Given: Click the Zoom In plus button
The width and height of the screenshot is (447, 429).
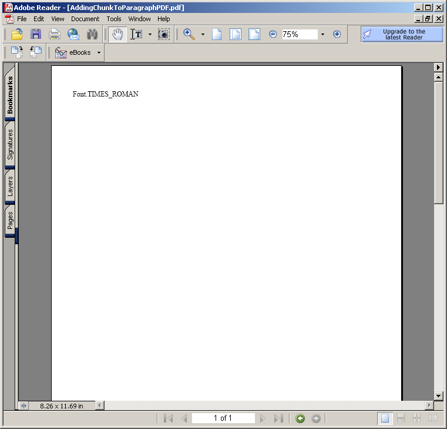Looking at the screenshot, I should [x=337, y=34].
